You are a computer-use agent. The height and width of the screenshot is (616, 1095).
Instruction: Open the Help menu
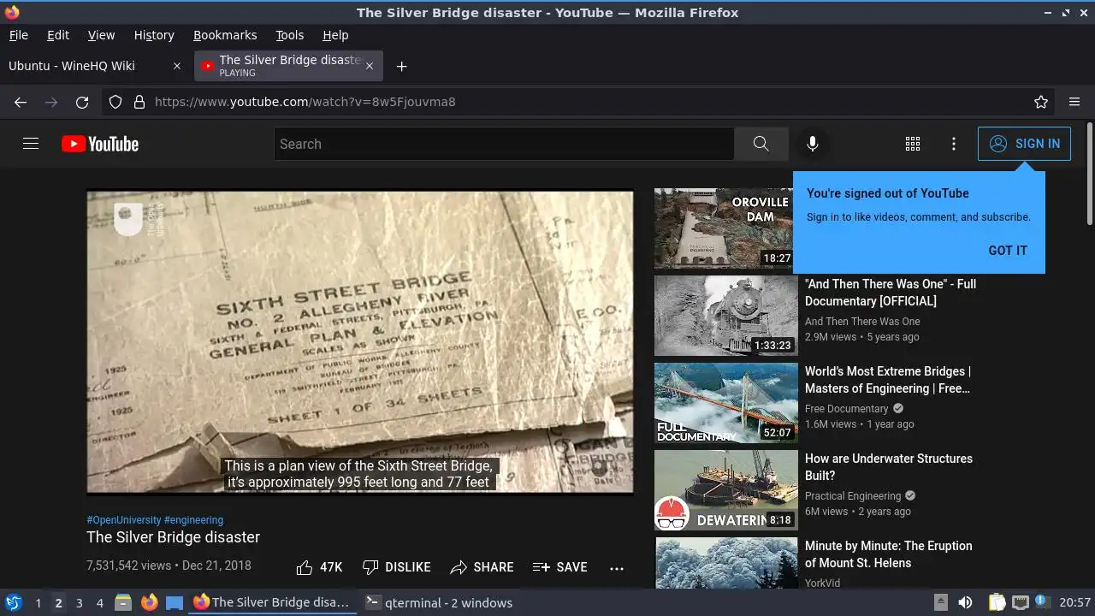coord(335,35)
